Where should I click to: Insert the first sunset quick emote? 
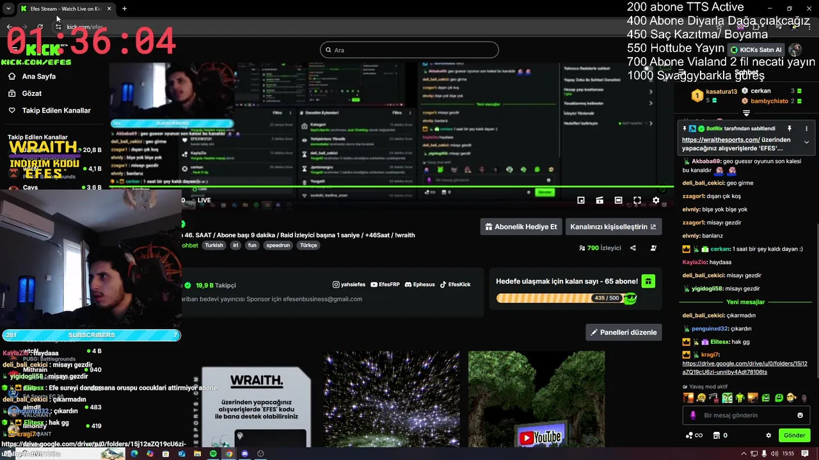(688, 397)
